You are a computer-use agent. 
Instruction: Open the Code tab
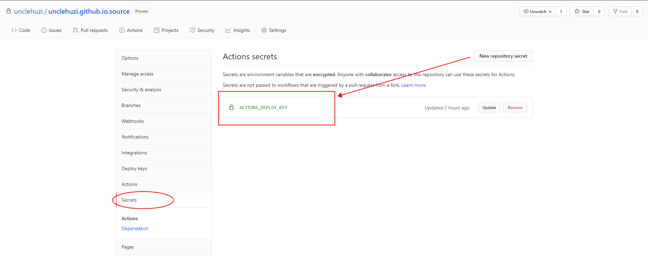pos(21,30)
